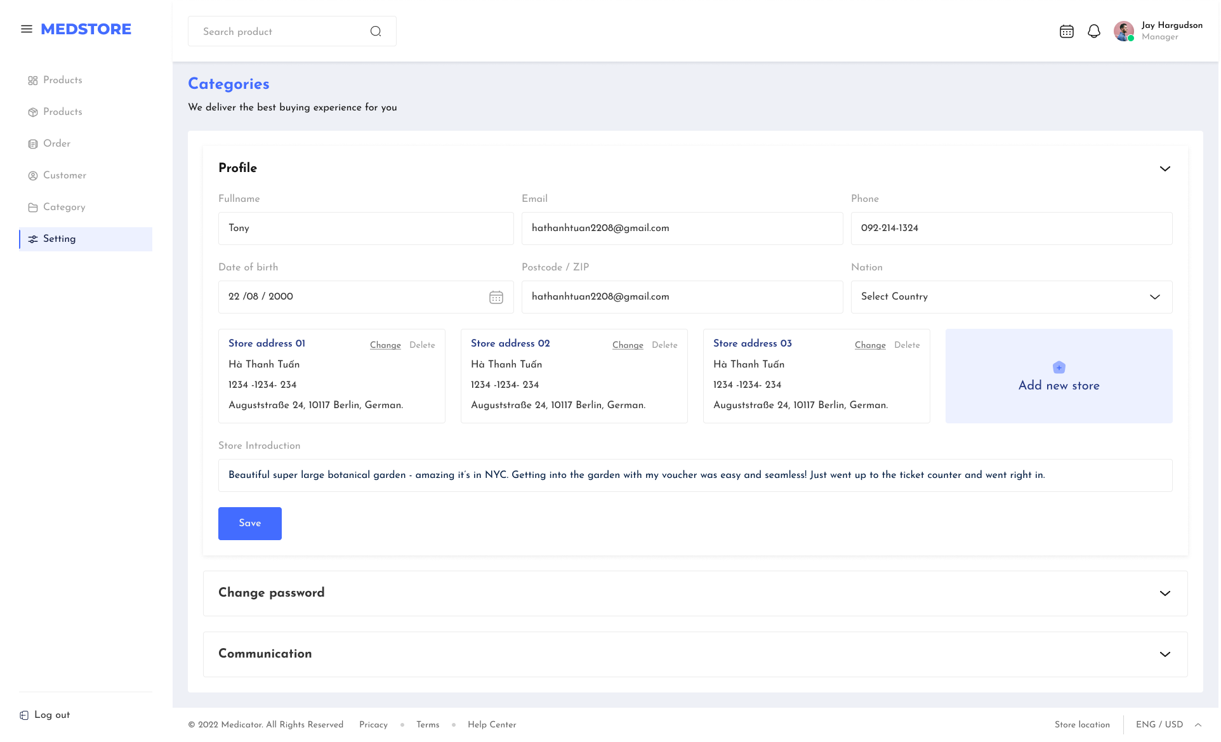Open the Order sidebar item
This screenshot has width=1221, height=742.
pos(56,144)
